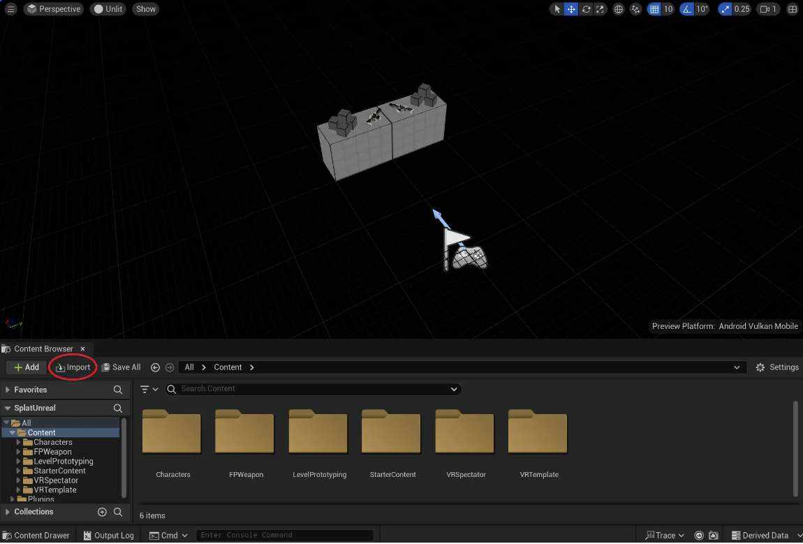This screenshot has width=803, height=544.
Task: Click the select mode arrow tool
Action: 557,9
